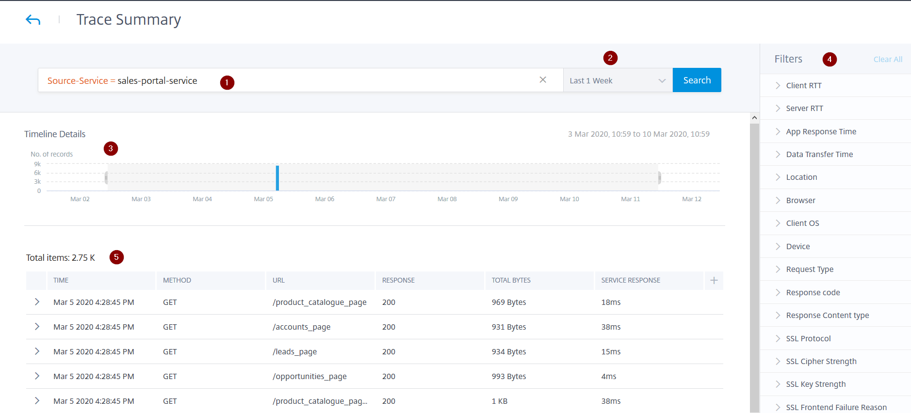Screen dimensions: 911x413
Task: Click the 993 Bytes cell
Action: [509, 376]
